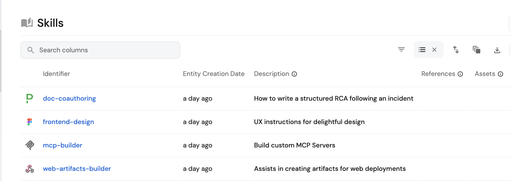Click the download export icon
The height and width of the screenshot is (181, 511).
[497, 50]
